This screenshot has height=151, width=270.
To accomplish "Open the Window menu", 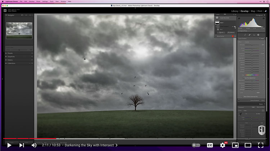I will [x=63, y=1].
